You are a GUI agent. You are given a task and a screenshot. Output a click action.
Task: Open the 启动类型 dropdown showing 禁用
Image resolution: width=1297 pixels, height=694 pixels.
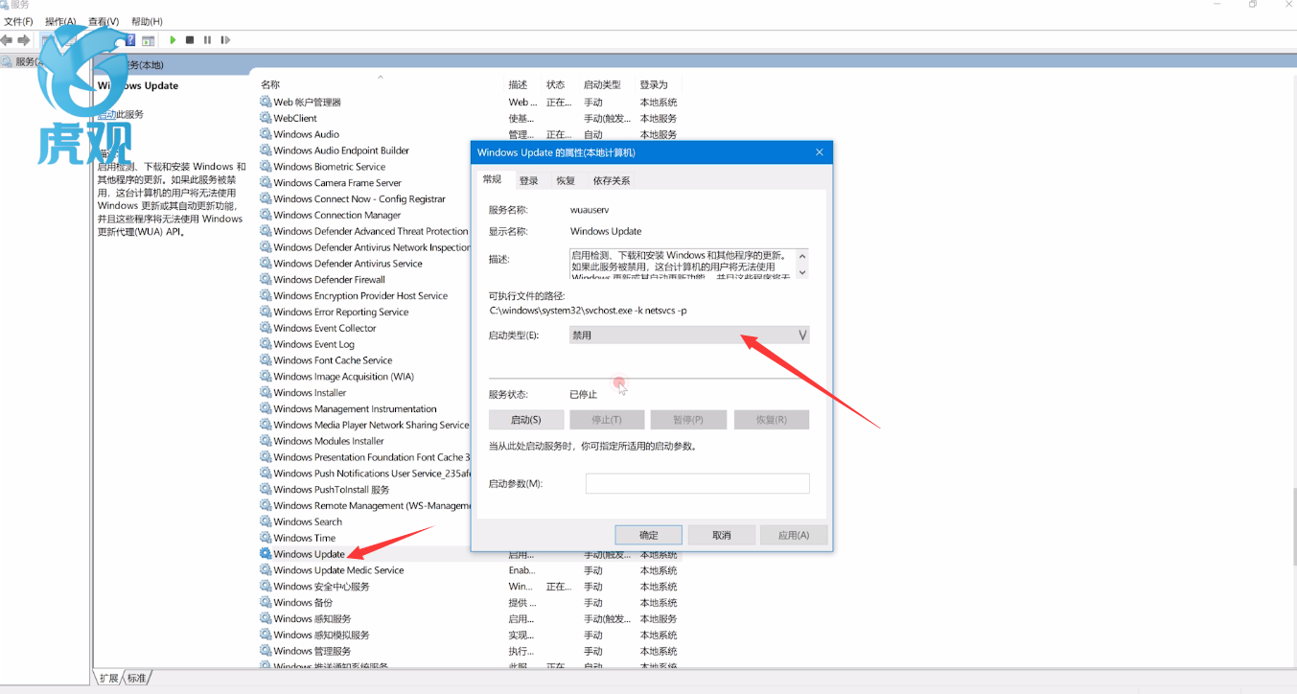point(689,335)
